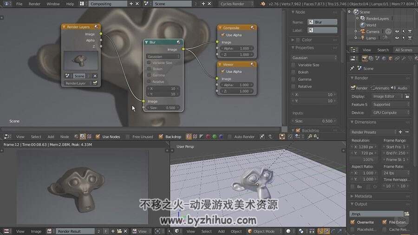
Task: Check Variable Size in Properties panel
Action: click(294, 65)
